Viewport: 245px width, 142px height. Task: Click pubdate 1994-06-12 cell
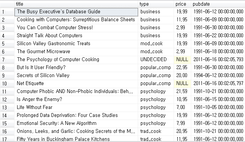click(218, 76)
